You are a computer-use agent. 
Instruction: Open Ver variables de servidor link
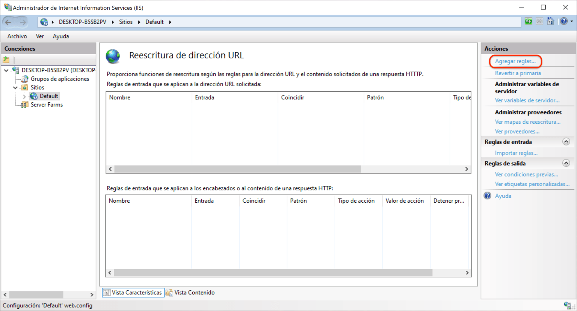[527, 100]
